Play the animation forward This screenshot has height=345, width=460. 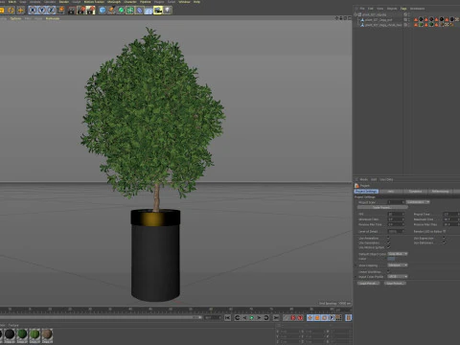252,318
